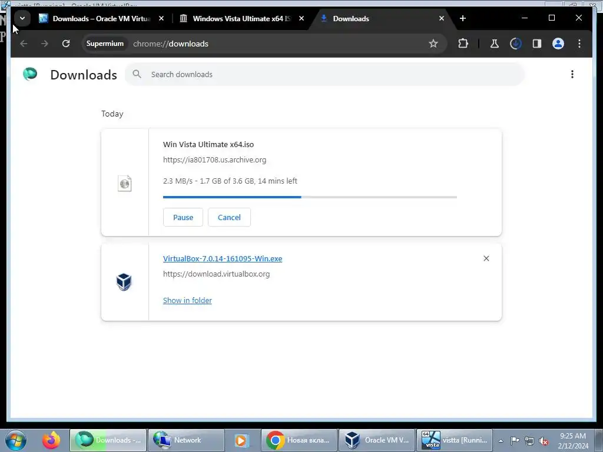Click the muted volume tray icon
The height and width of the screenshot is (452, 603).
tap(544, 441)
